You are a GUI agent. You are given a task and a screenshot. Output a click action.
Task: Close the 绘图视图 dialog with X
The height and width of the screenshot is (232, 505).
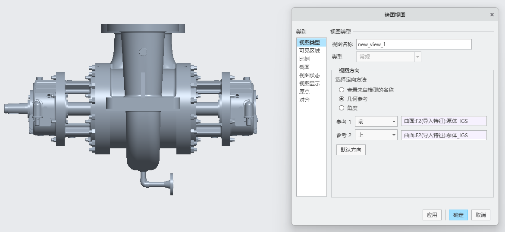pyautogui.click(x=492, y=15)
